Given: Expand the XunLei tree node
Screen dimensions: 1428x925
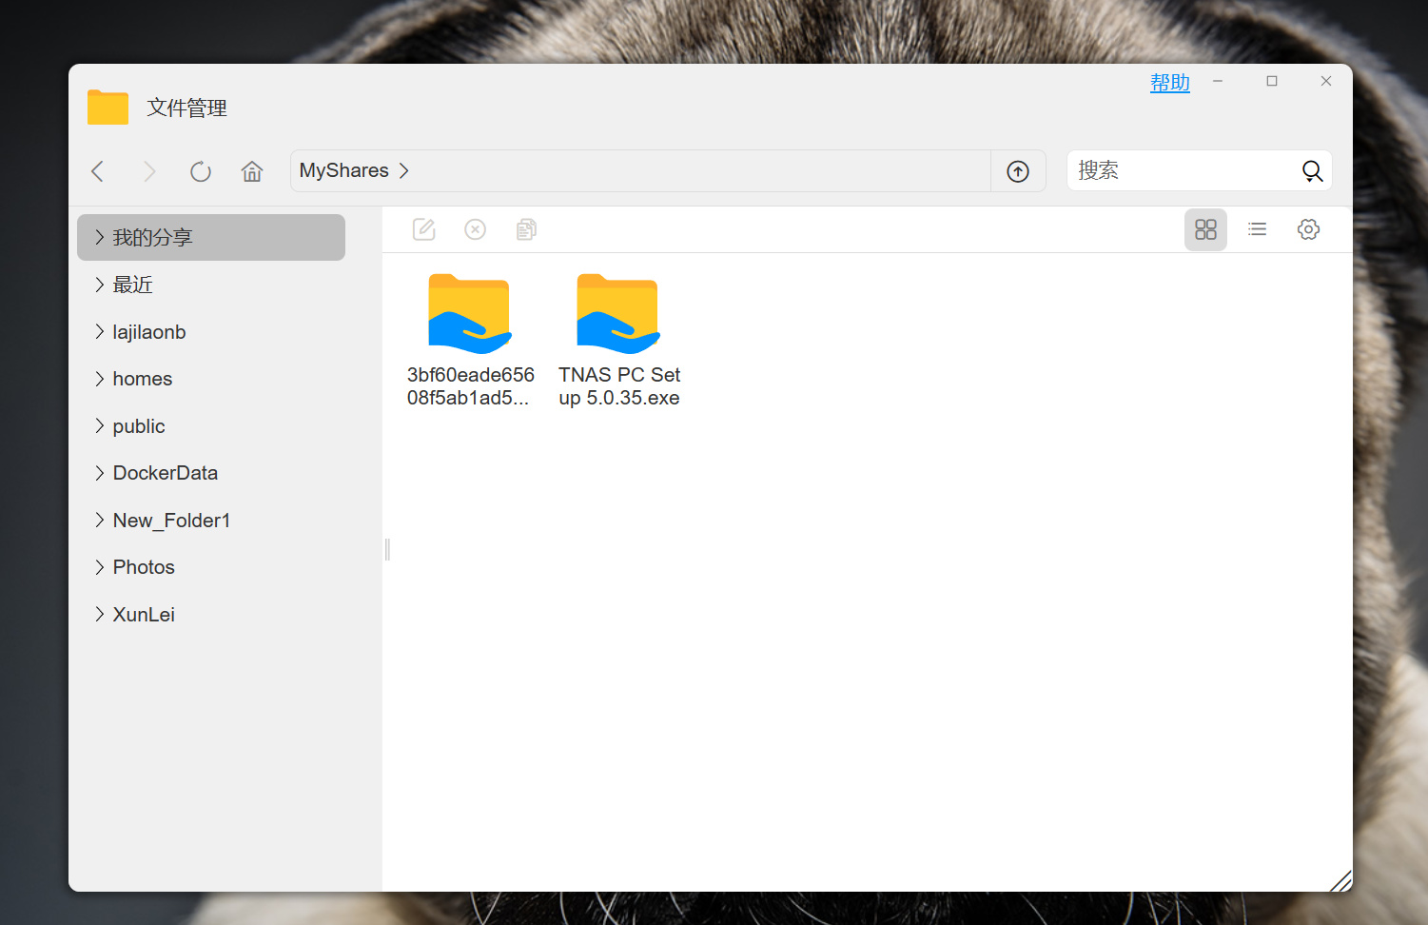Looking at the screenshot, I should [99, 614].
